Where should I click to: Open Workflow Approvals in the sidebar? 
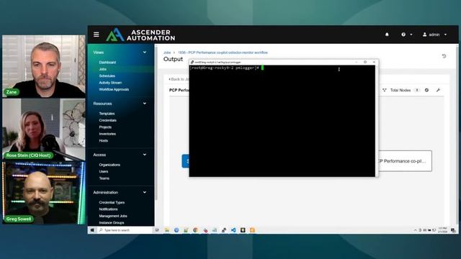114,89
